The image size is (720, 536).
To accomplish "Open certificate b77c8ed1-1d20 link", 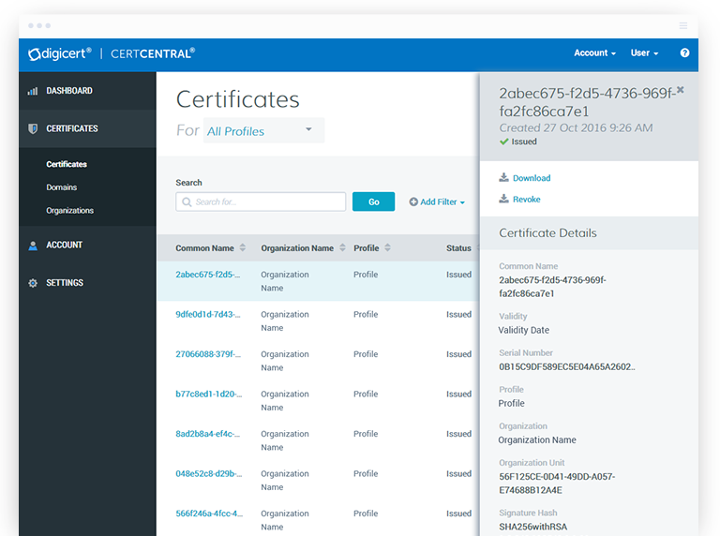I will click(x=208, y=395).
